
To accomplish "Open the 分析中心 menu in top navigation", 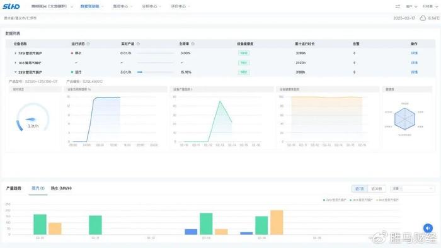I will coord(151,6).
